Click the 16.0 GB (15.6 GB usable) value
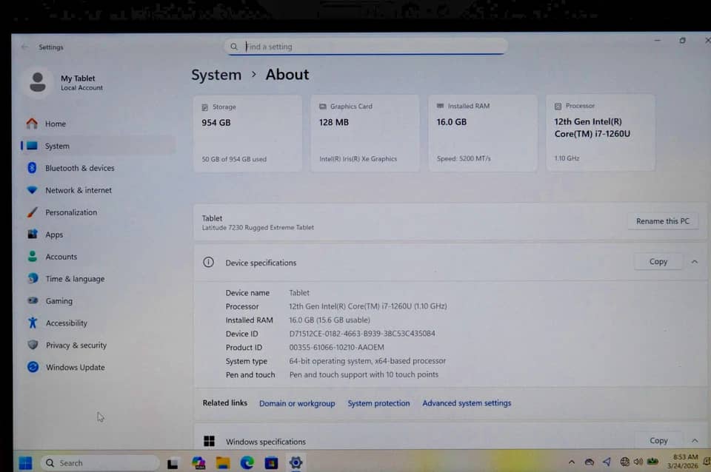 click(x=329, y=320)
